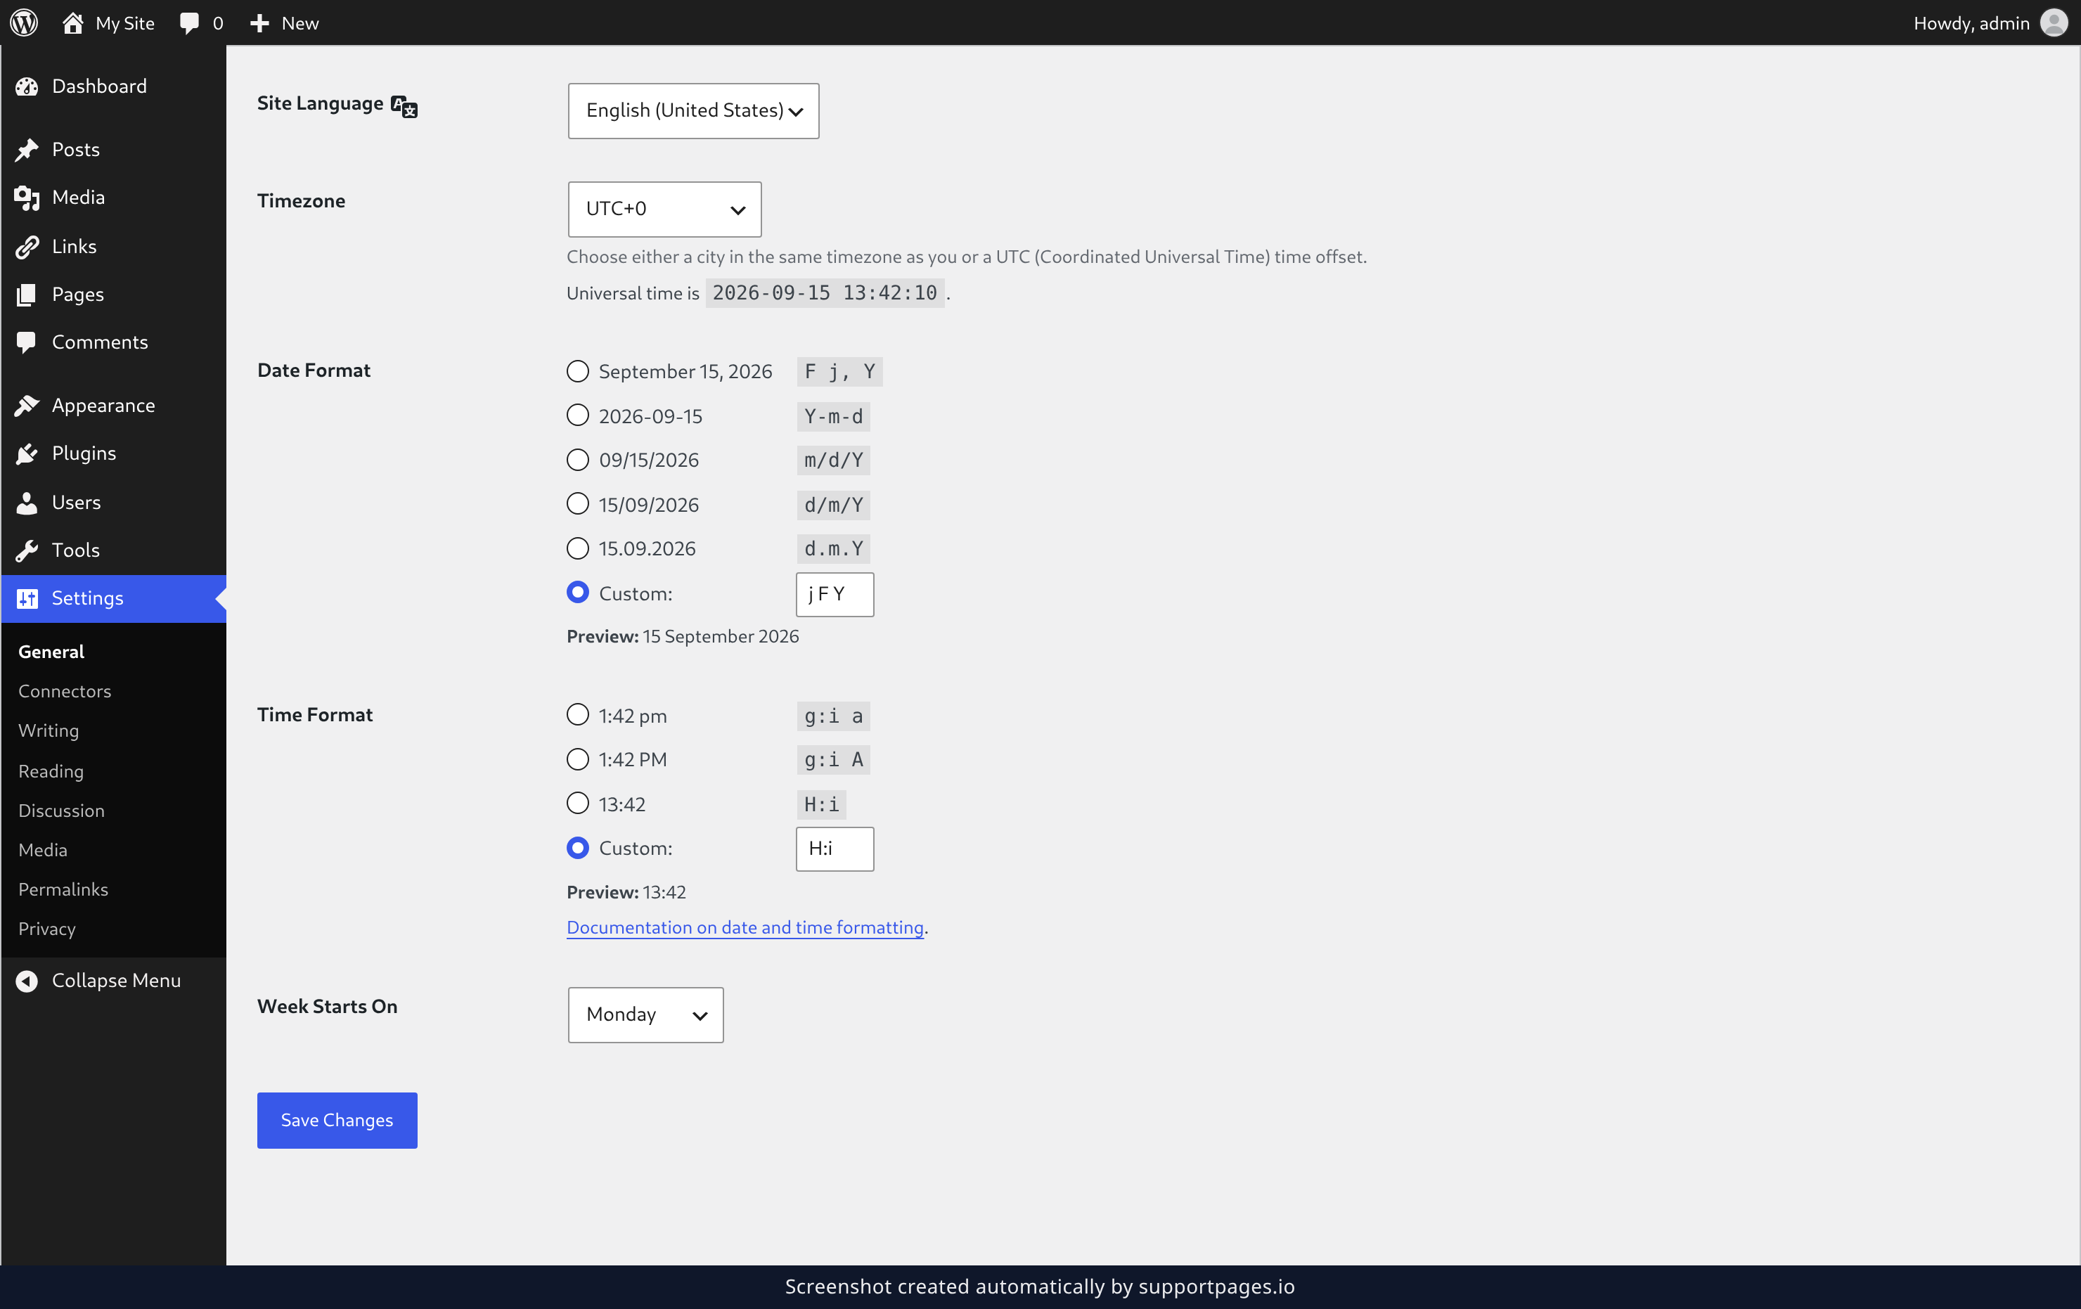Image resolution: width=2081 pixels, height=1309 pixels.
Task: Click the Pages icon in sidebar
Action: (27, 295)
